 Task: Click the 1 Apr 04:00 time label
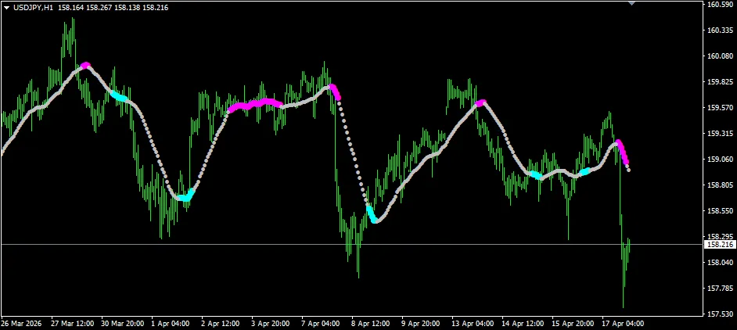pyautogui.click(x=170, y=324)
